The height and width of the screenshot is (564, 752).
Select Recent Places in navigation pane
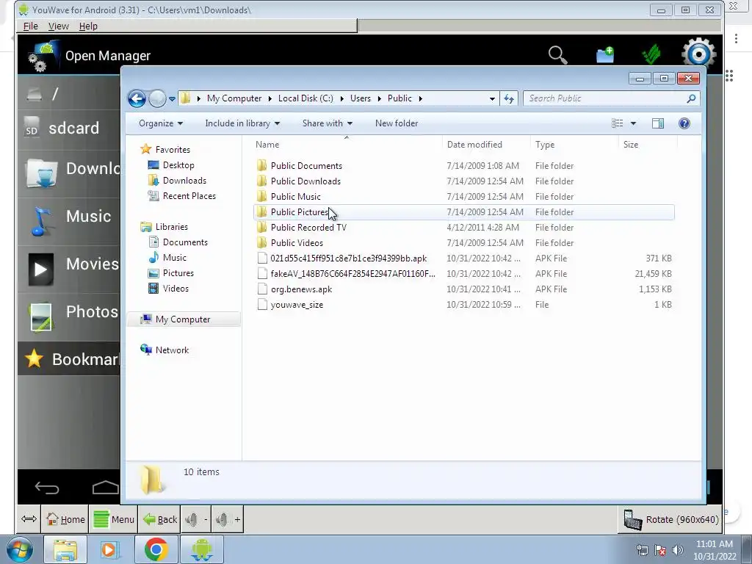click(x=189, y=195)
